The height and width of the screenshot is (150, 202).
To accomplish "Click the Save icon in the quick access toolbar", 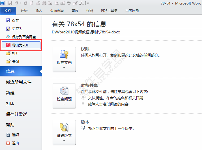I will (10, 3).
